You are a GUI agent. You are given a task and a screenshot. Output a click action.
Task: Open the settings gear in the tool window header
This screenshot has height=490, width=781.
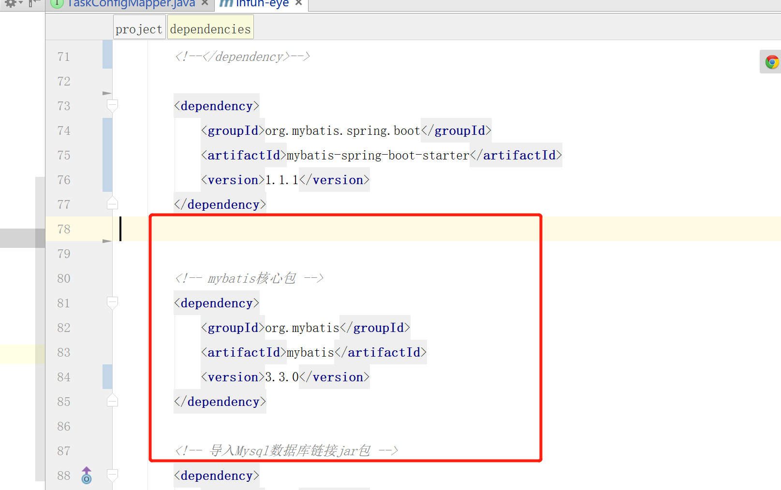[11, 3]
